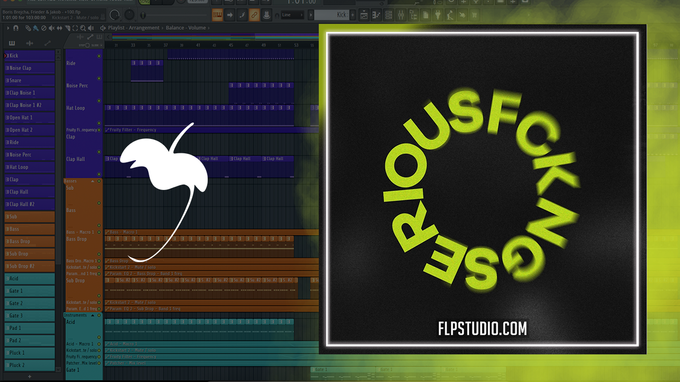Open the Channel rack icon
The height and width of the screenshot is (382, 680).
point(389,15)
